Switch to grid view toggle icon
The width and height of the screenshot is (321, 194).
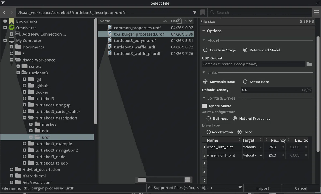tap(188, 180)
